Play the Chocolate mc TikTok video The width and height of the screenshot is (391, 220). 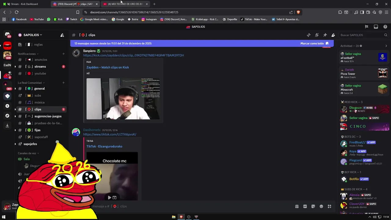110,198
